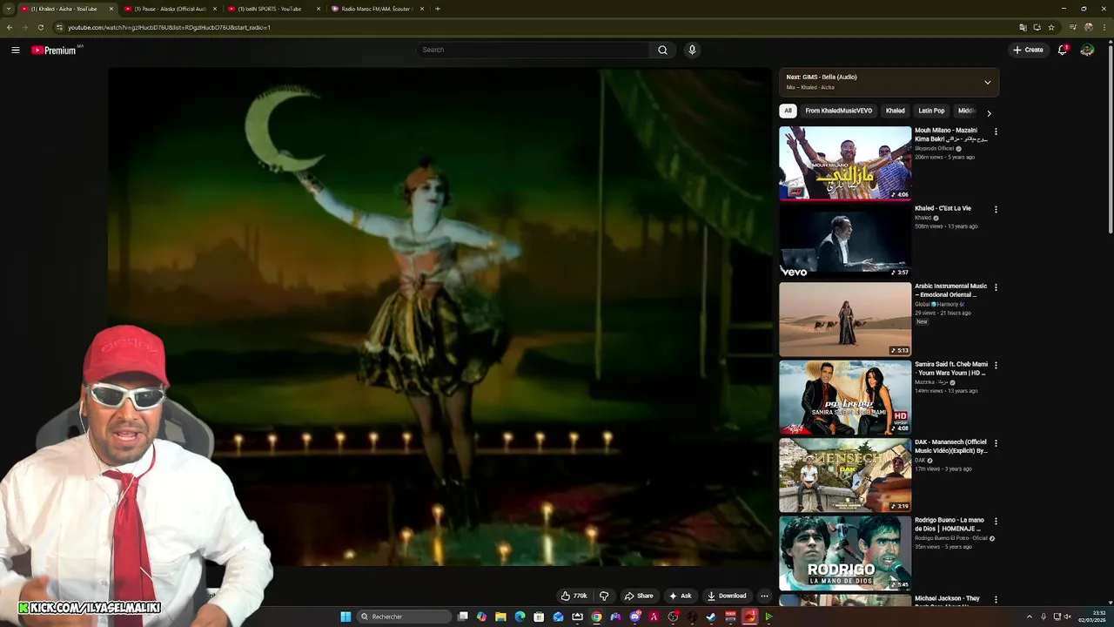Image resolution: width=1114 pixels, height=627 pixels.
Task: Click the YouTube search input field
Action: tap(532, 50)
